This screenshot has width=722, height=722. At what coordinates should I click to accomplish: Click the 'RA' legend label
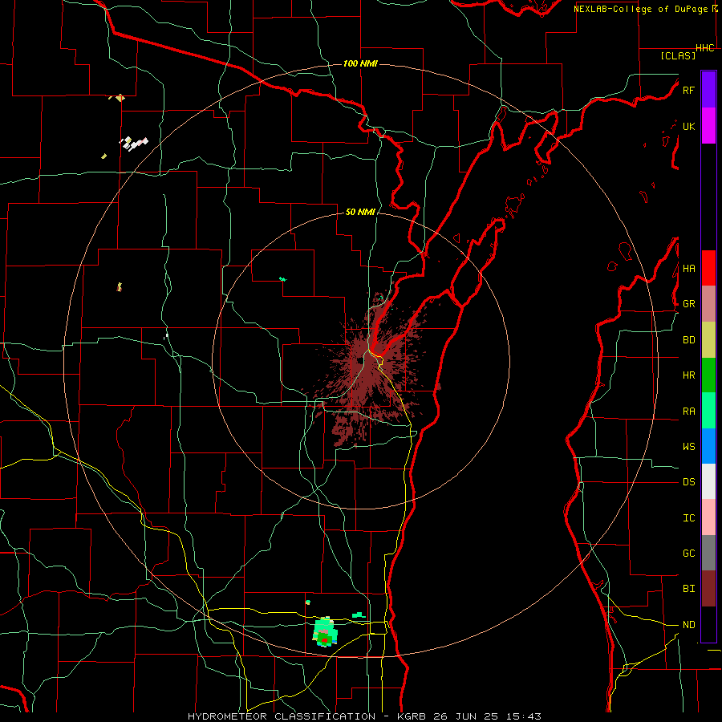pos(688,412)
